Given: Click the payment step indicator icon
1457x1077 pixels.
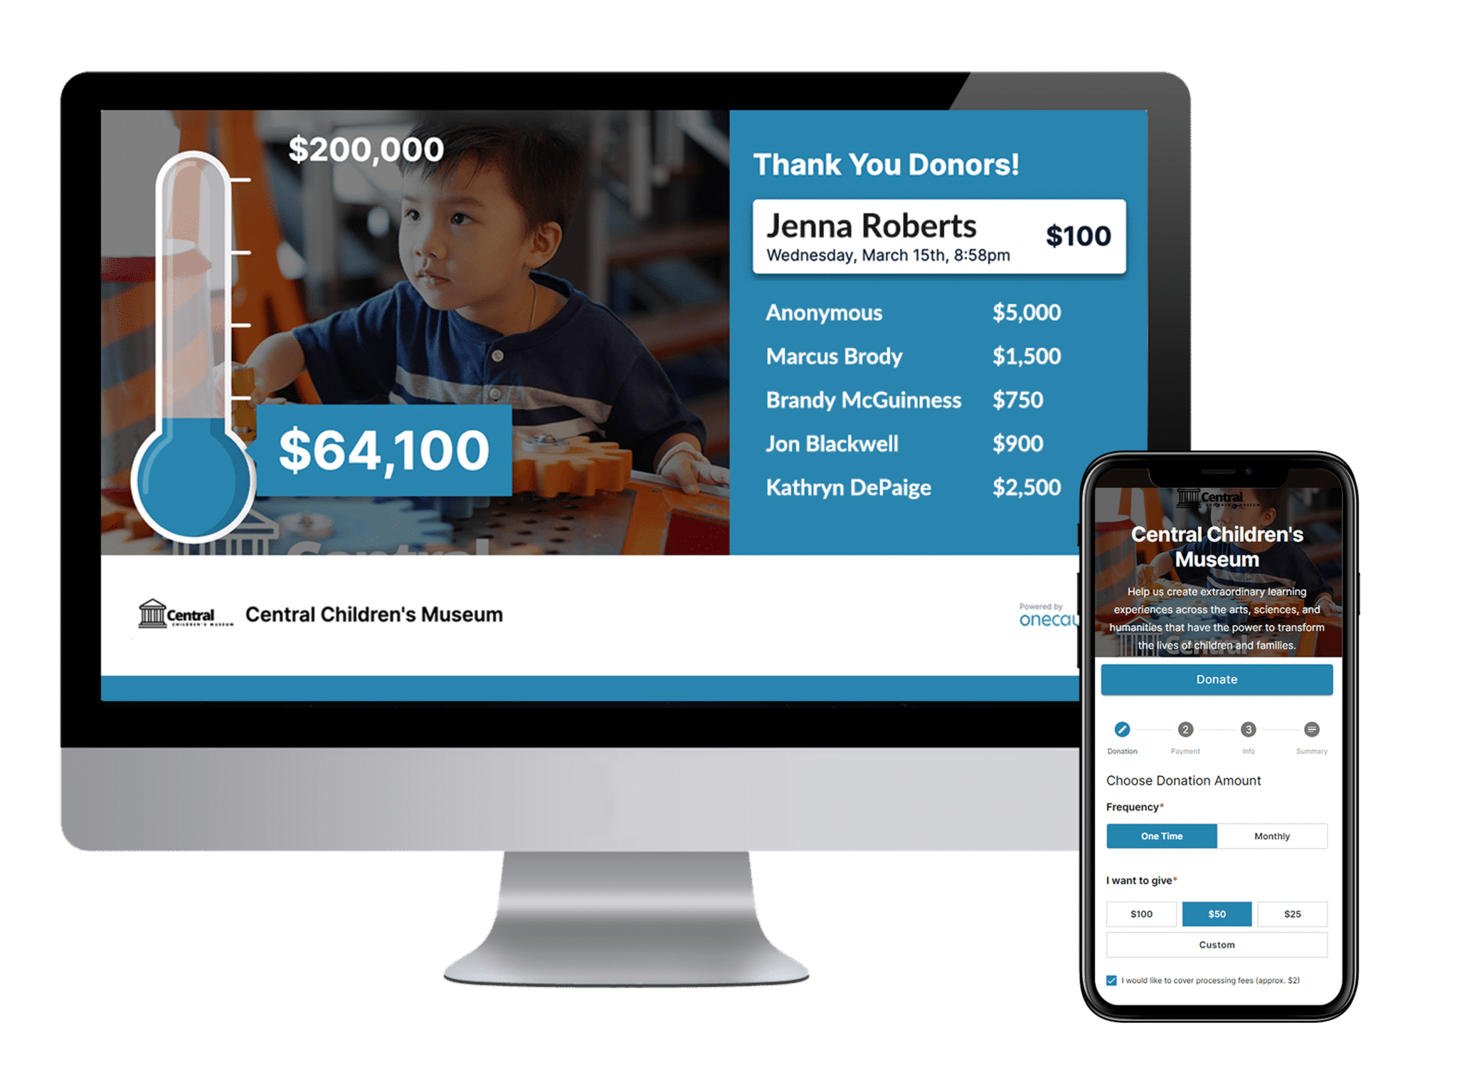Looking at the screenshot, I should [1182, 728].
